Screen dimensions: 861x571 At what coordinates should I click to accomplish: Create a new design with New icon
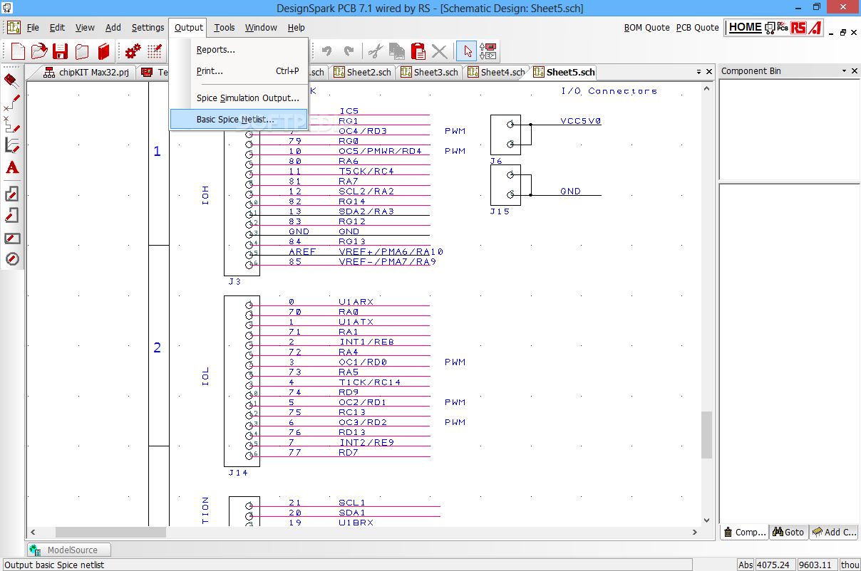[x=17, y=51]
